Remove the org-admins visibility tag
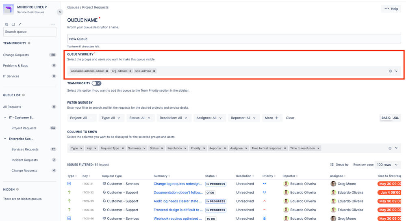The image size is (406, 221). point(130,71)
